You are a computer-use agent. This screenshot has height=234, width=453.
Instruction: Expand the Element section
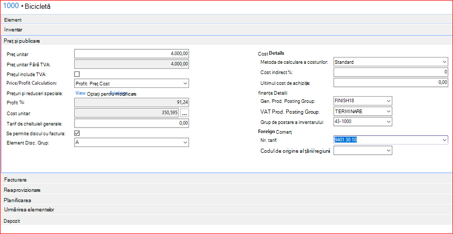point(226,20)
